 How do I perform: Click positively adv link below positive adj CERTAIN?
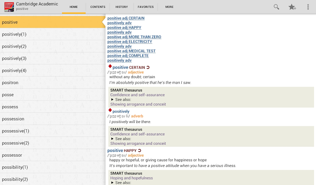(x=119, y=23)
